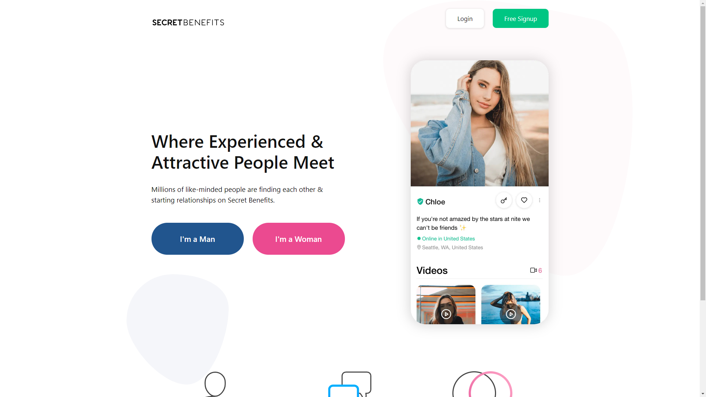Click the blue chat bubbles icon
This screenshot has width=706, height=397.
[x=349, y=385]
